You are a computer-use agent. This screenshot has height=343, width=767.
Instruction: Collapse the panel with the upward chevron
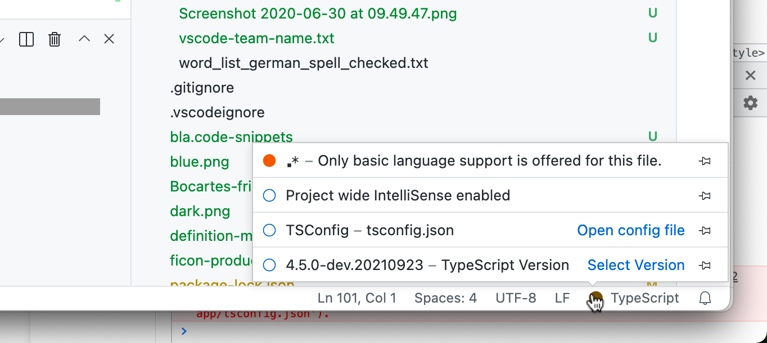[83, 39]
